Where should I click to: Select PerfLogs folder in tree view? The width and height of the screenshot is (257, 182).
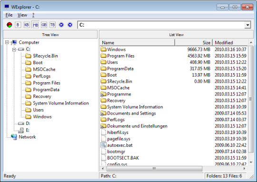(x=41, y=76)
